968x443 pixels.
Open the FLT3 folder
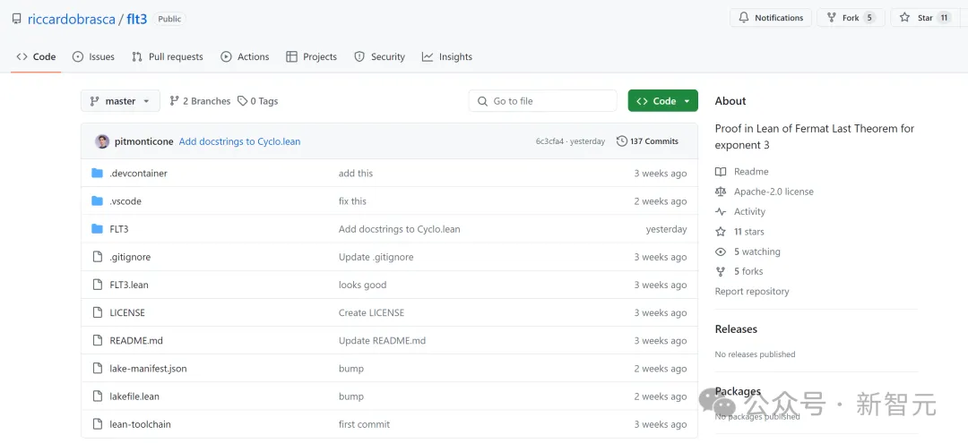click(118, 229)
